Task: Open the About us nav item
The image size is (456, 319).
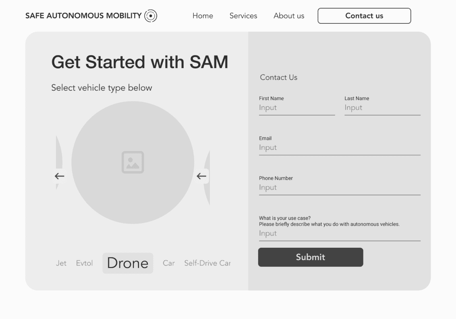Action: [289, 16]
